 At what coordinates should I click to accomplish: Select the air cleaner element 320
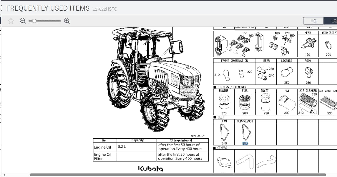click(308, 100)
